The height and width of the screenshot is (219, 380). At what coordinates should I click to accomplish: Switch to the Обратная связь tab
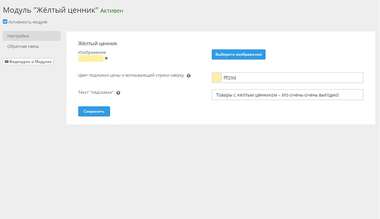point(23,46)
